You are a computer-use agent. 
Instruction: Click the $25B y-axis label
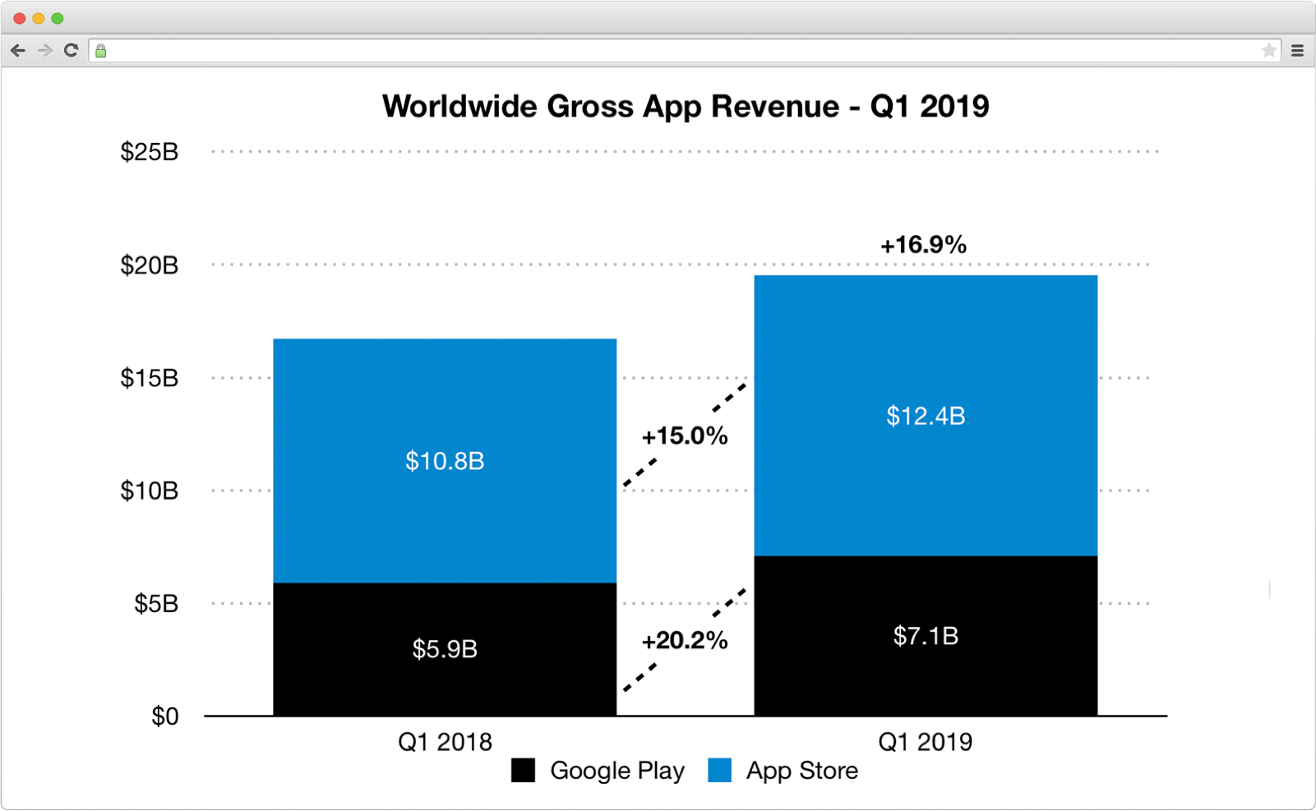(x=150, y=152)
